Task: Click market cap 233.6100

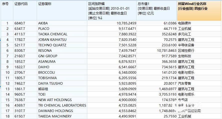Action: 169,45
